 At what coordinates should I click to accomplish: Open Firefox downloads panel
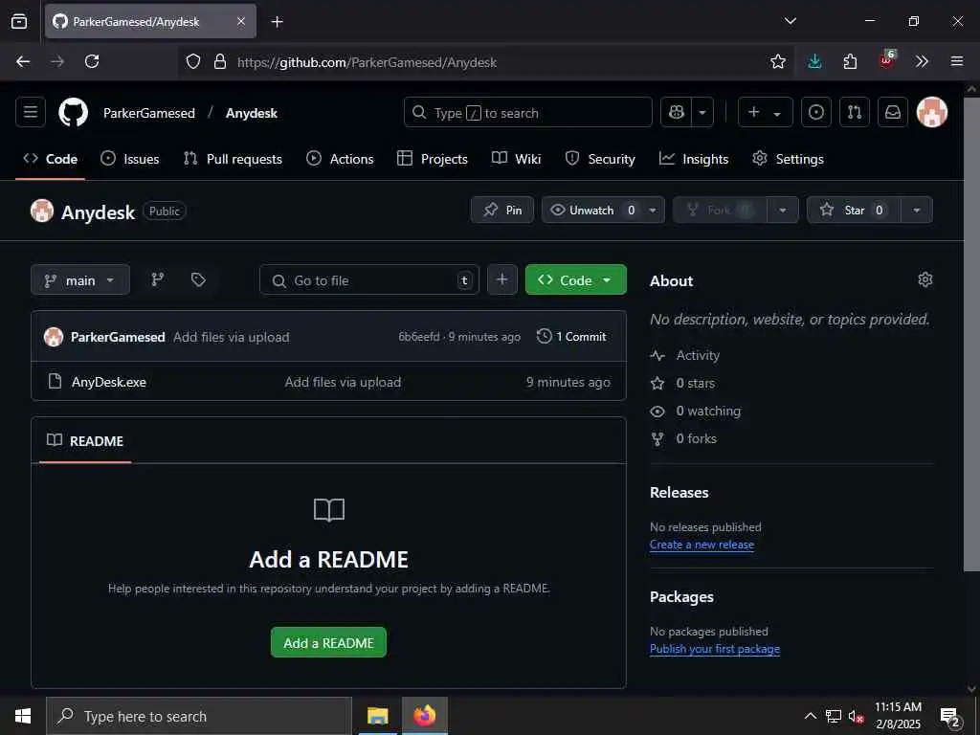coord(814,61)
